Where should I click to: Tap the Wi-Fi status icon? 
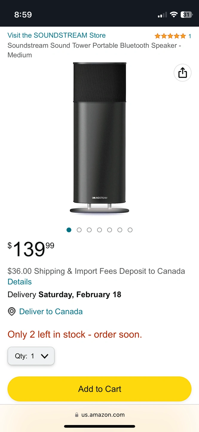(x=174, y=15)
